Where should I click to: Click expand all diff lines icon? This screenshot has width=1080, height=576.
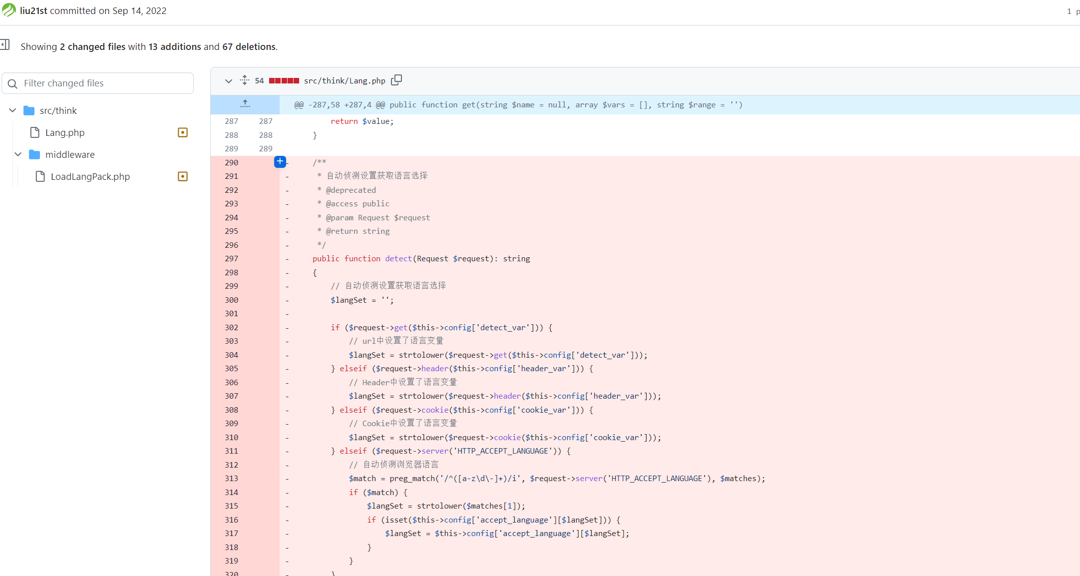pos(245,80)
